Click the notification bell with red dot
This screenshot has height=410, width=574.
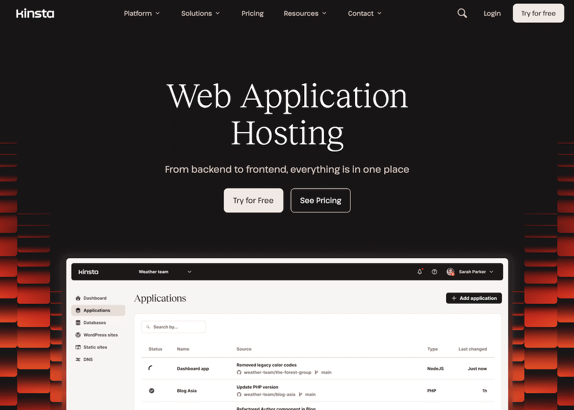click(x=419, y=271)
